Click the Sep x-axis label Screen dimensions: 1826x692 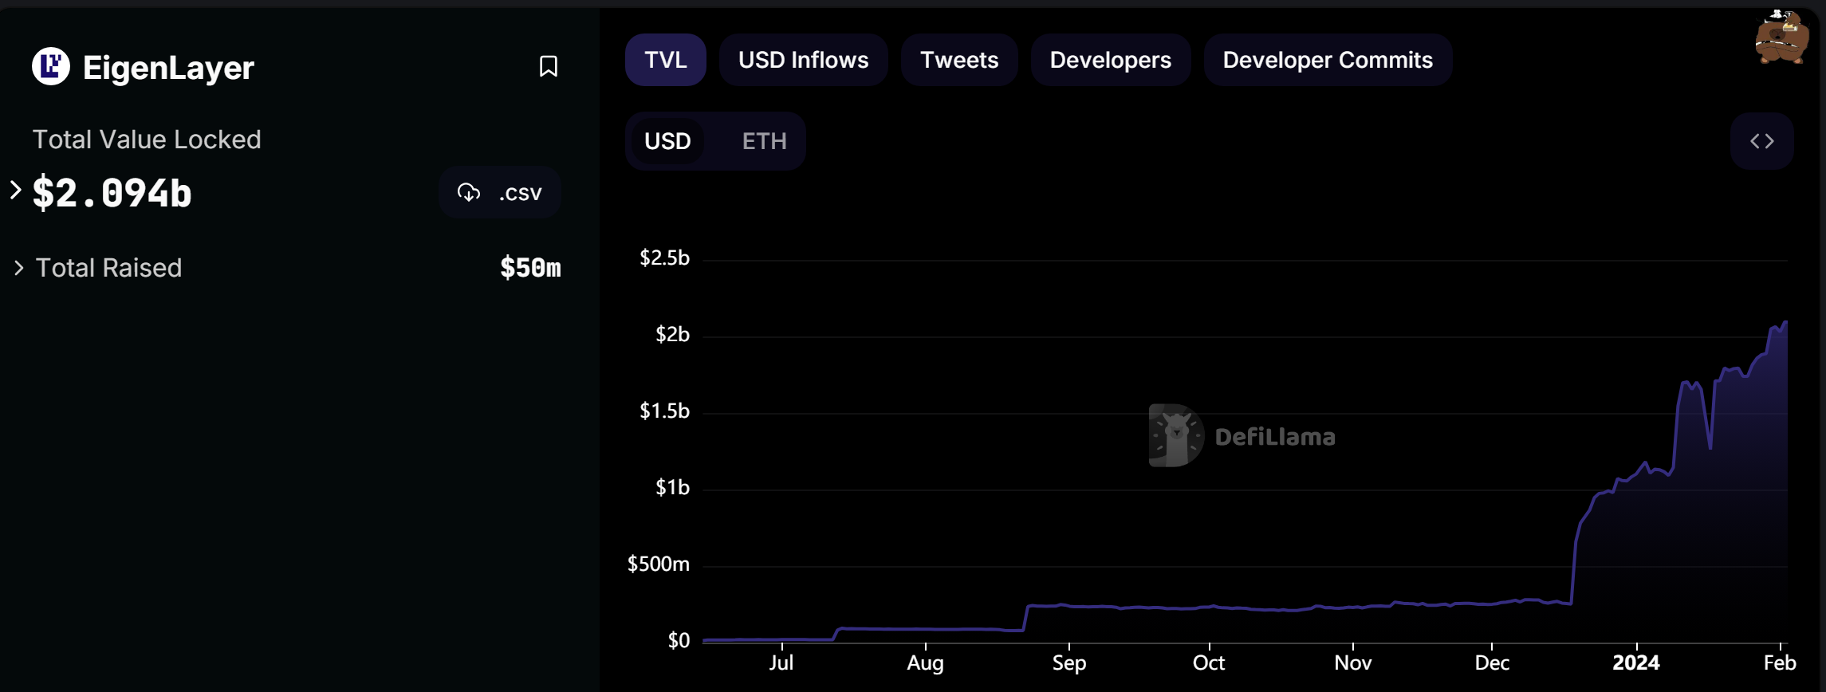click(1069, 663)
